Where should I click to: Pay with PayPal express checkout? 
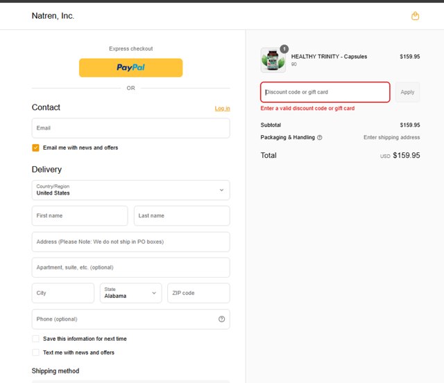131,68
